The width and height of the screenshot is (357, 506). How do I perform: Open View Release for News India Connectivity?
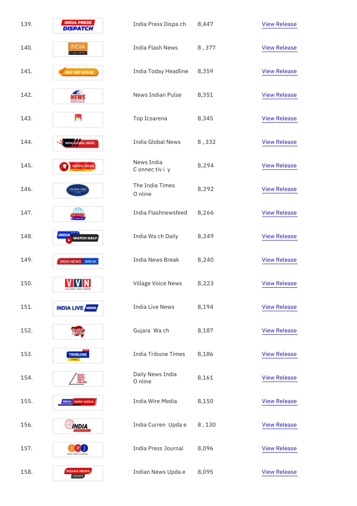pyautogui.click(x=279, y=166)
